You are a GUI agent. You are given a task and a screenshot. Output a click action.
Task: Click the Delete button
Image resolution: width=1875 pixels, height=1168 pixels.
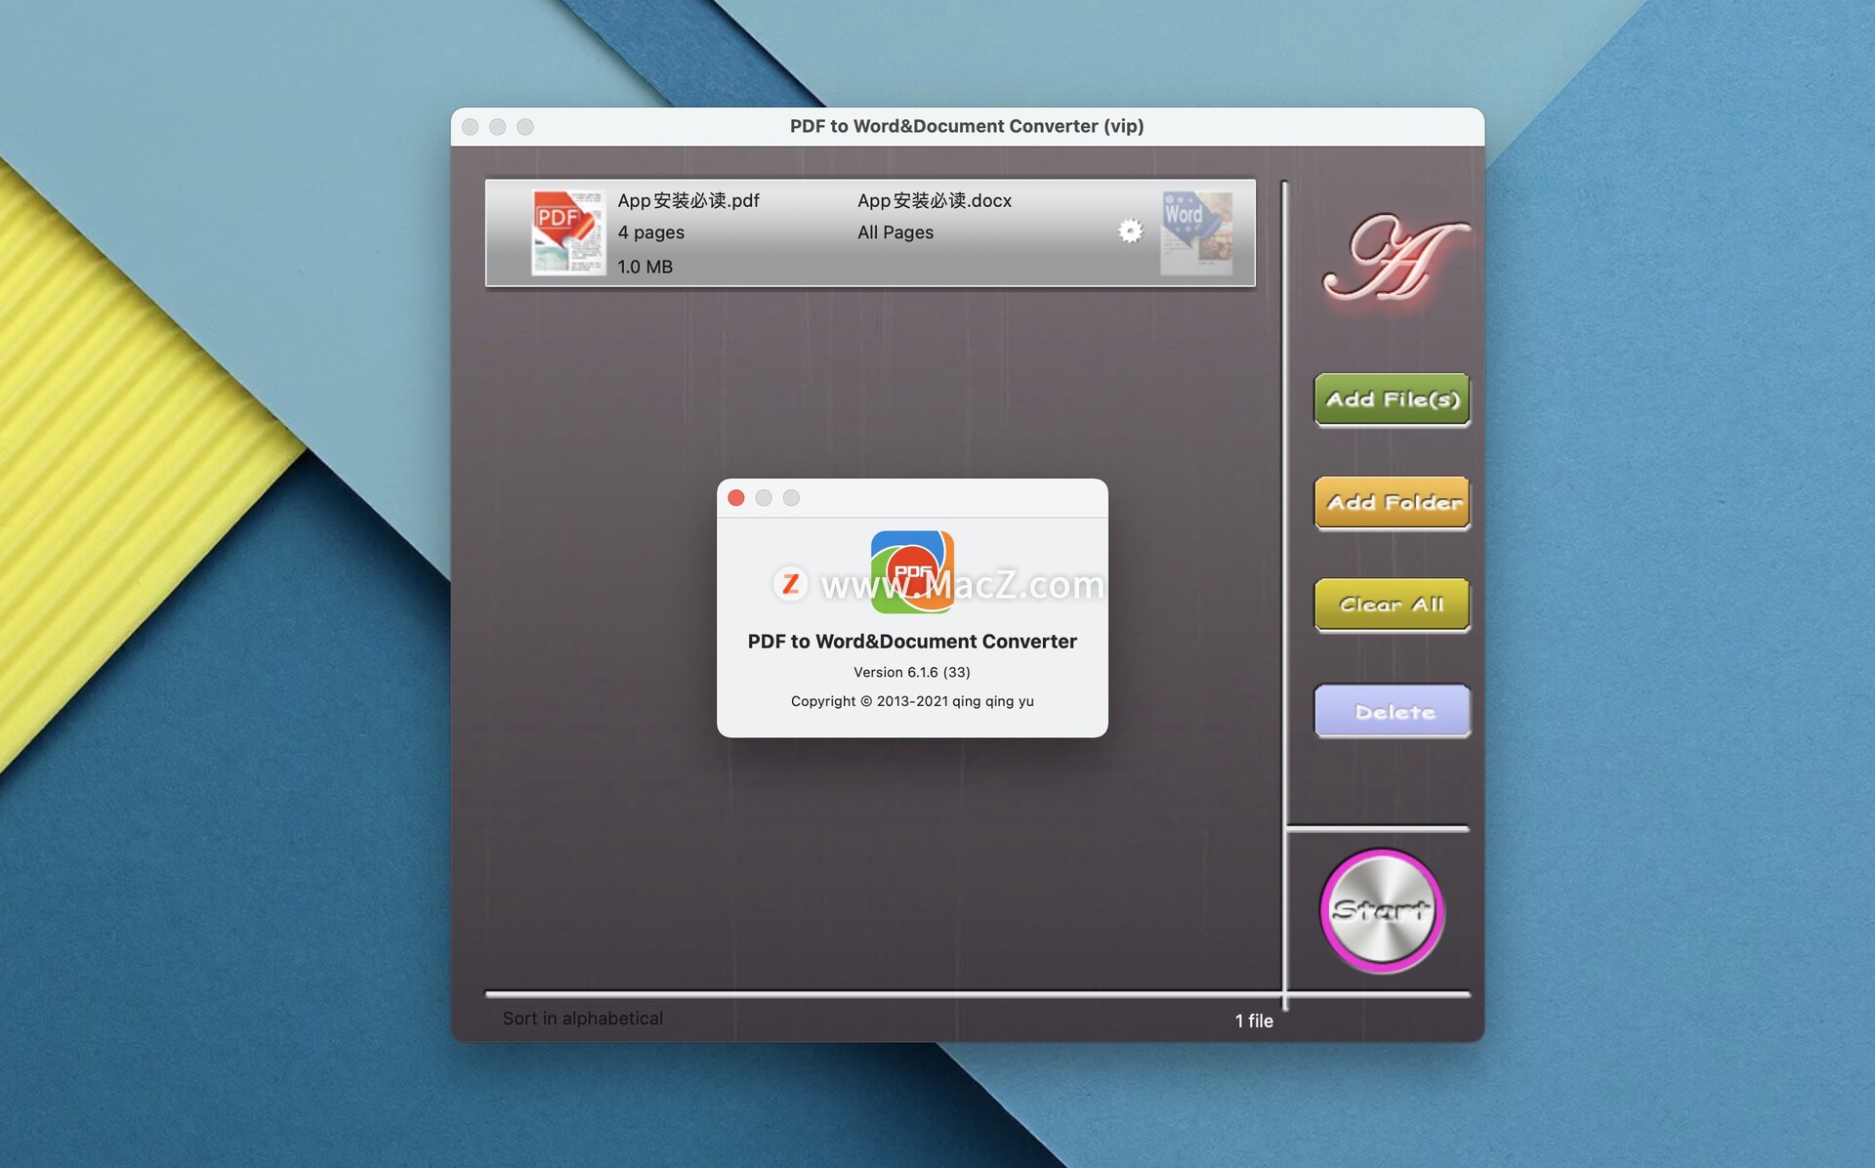1392,711
